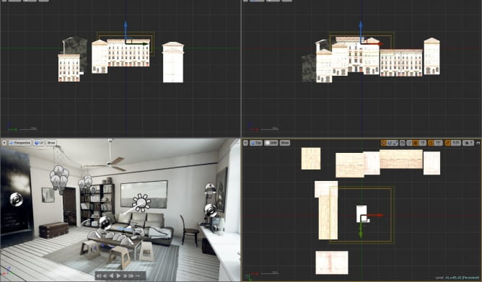Jump to the start of playback
The image size is (482, 282).
click(x=99, y=276)
